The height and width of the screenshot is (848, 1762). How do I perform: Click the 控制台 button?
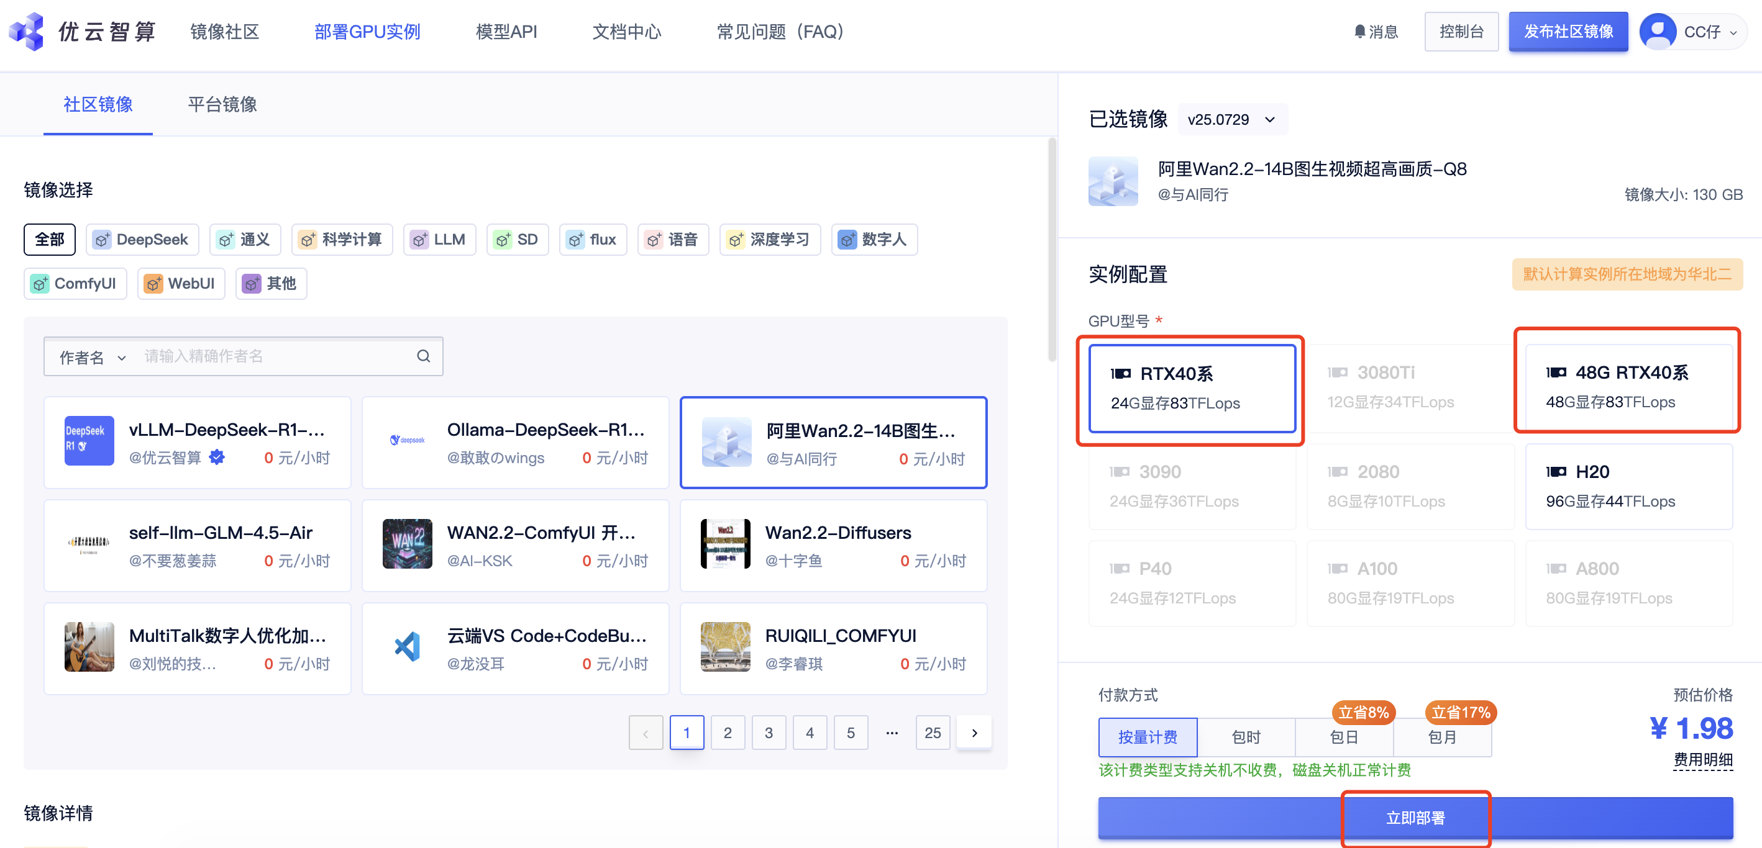click(x=1461, y=32)
